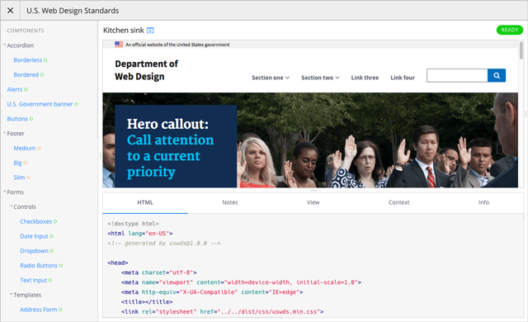
Task: Switch to the Info tab
Action: click(x=483, y=203)
